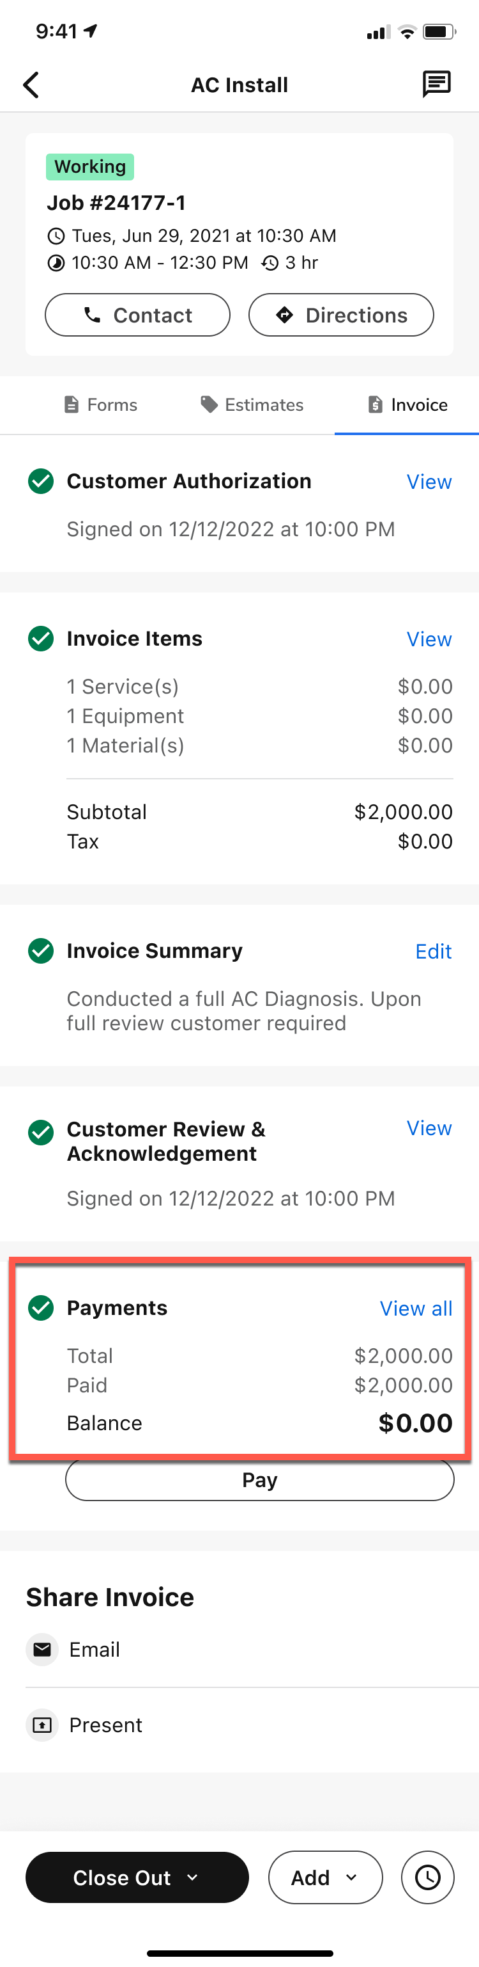Toggle the Customer Authorization completion checkmark
The height and width of the screenshot is (1967, 479).
coord(40,481)
